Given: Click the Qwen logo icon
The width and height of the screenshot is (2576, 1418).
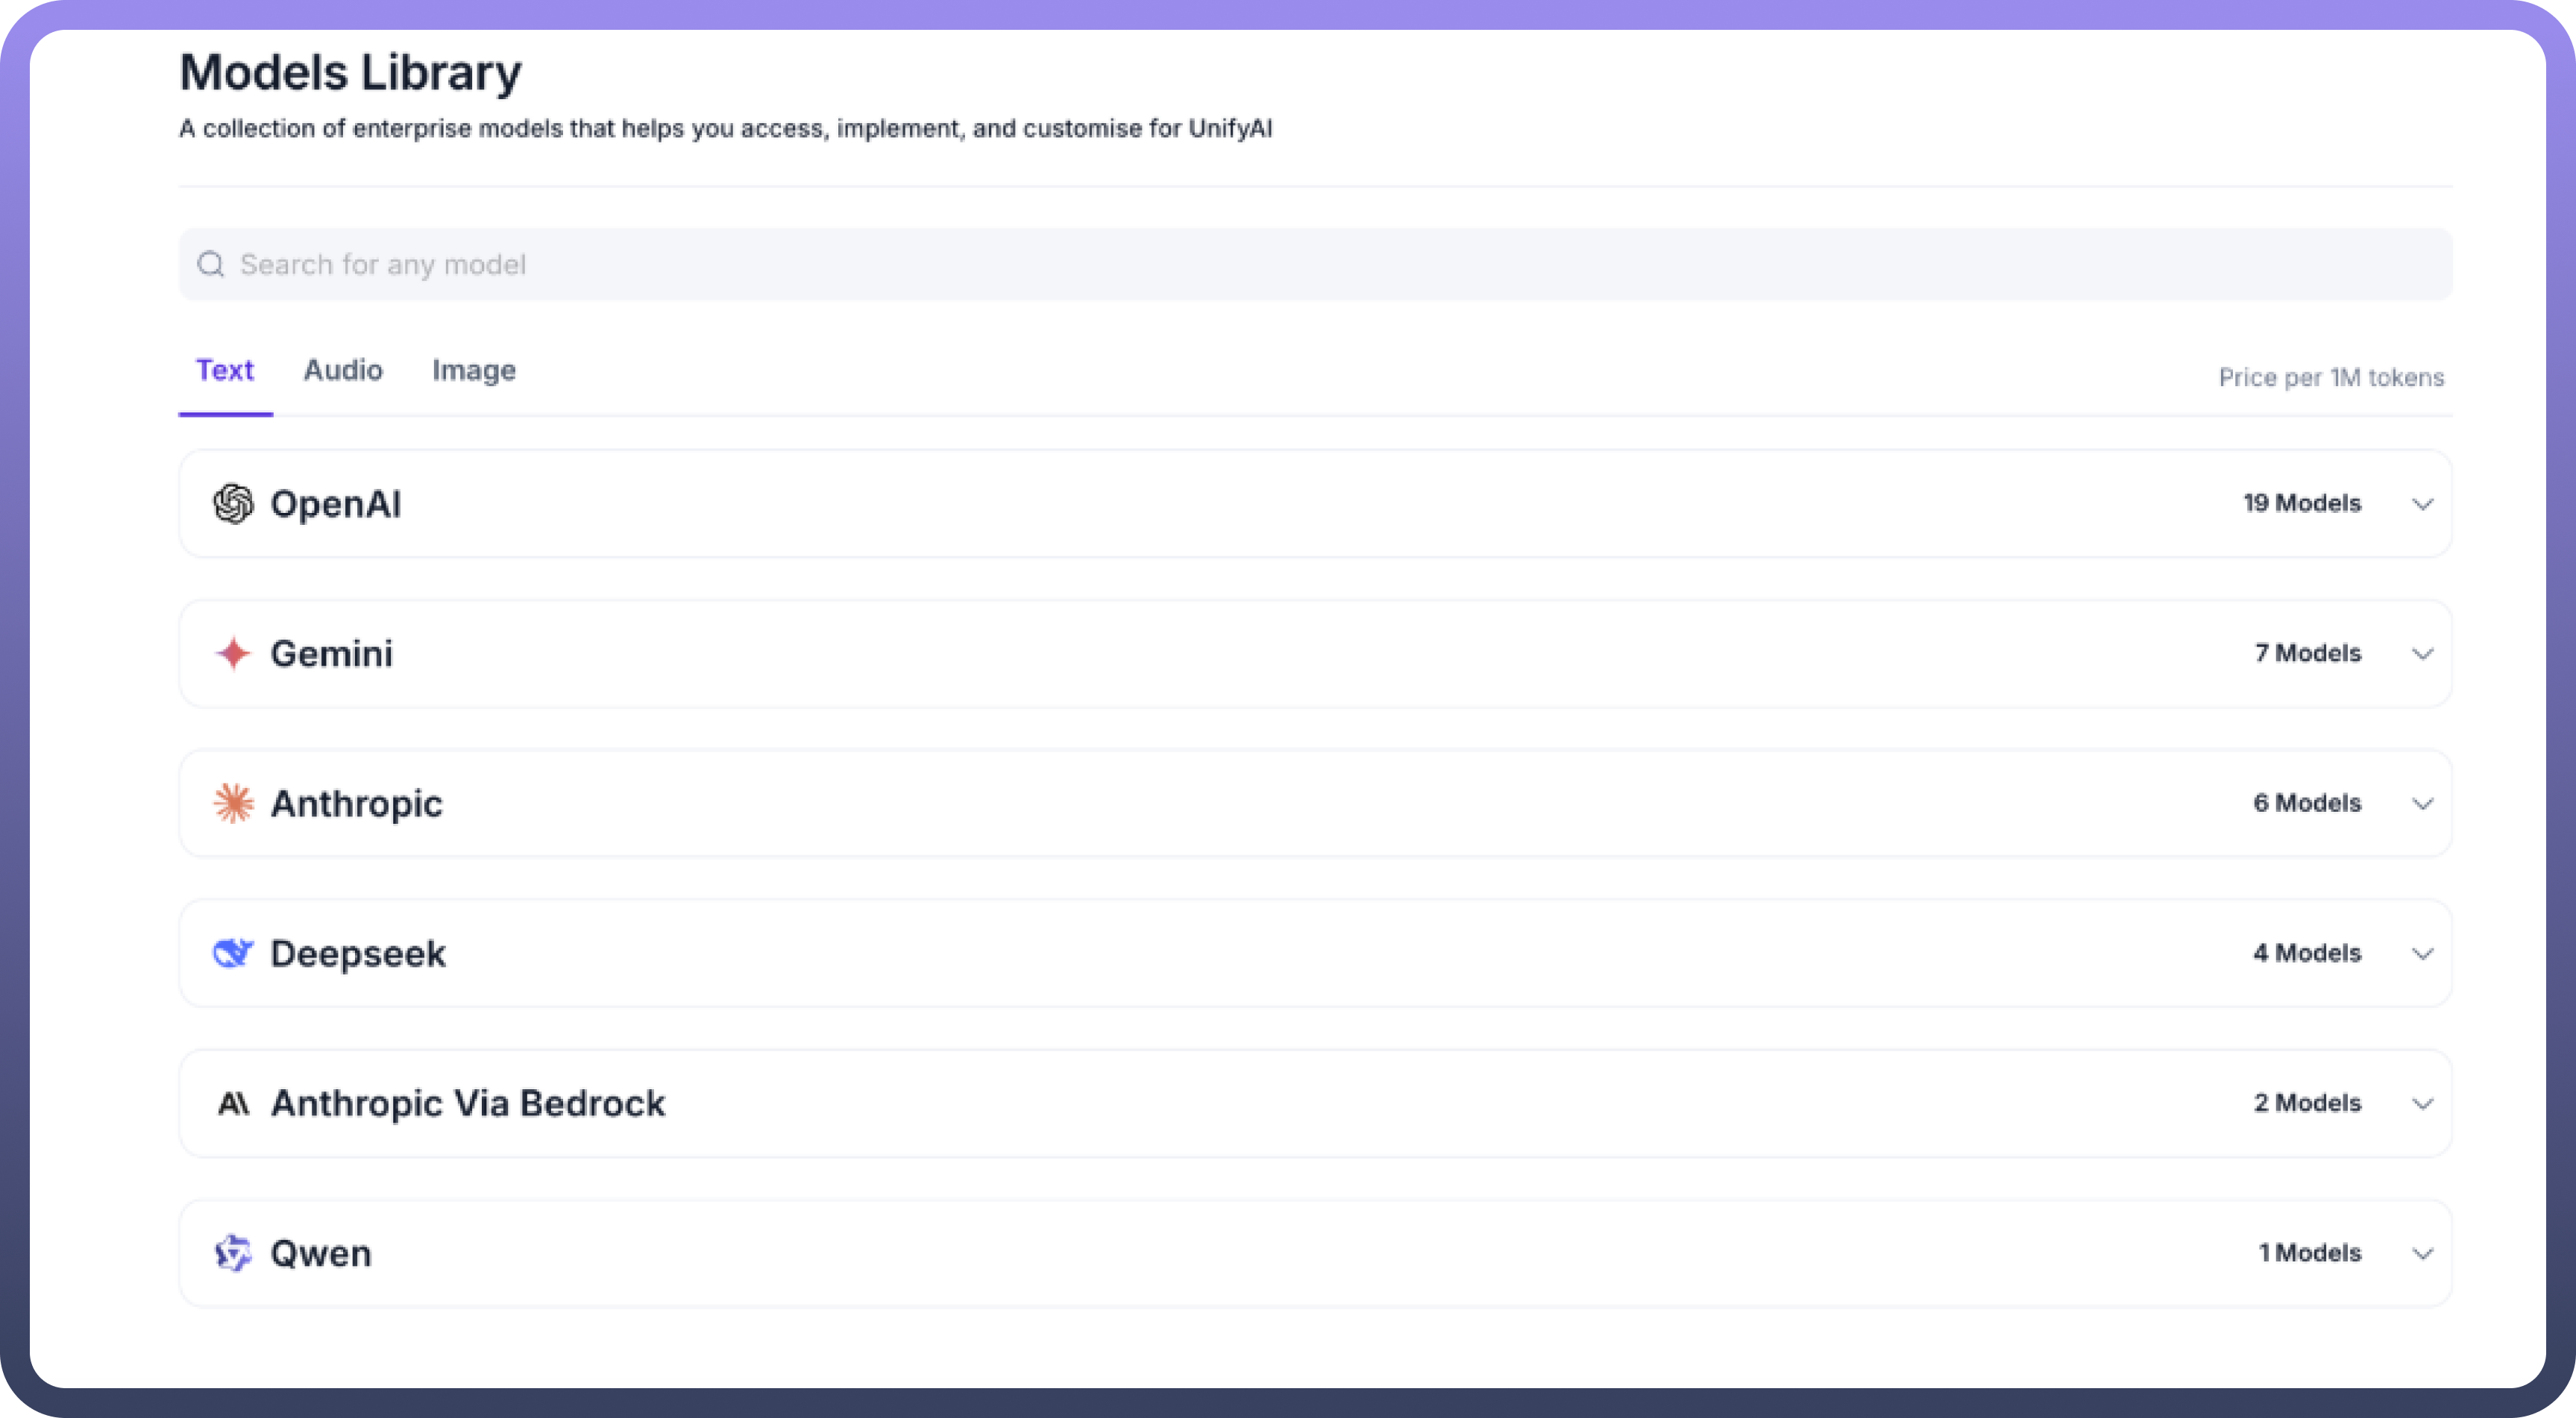Looking at the screenshot, I should pos(233,1253).
